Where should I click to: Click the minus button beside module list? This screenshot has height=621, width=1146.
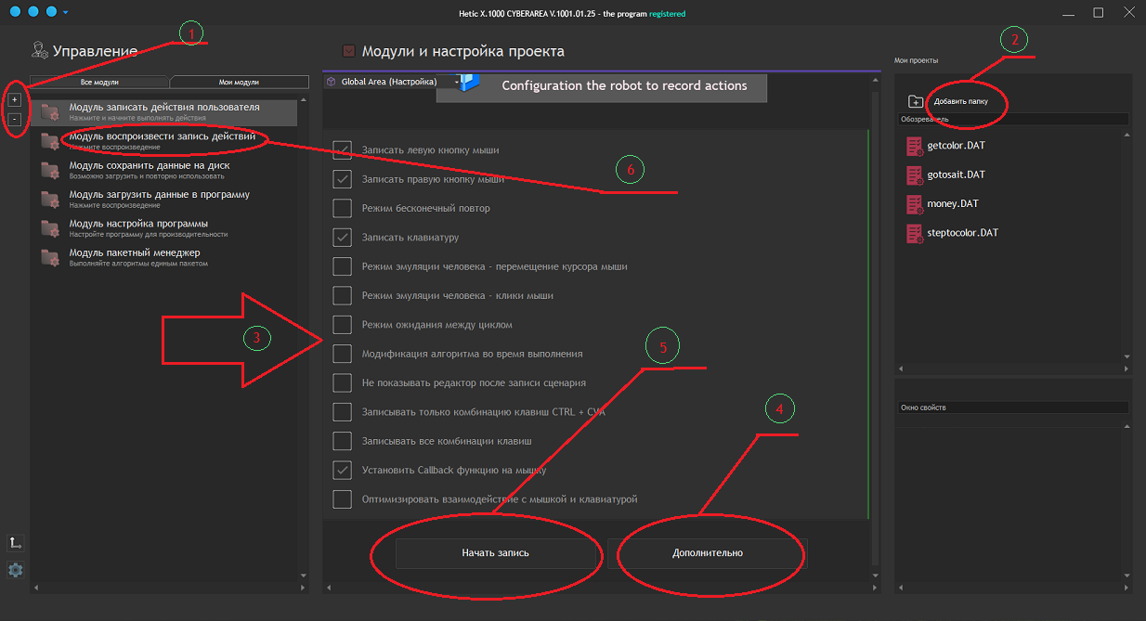15,120
